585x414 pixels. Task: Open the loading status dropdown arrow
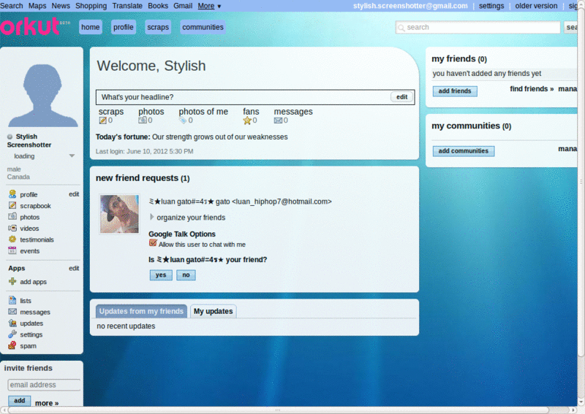tap(72, 156)
